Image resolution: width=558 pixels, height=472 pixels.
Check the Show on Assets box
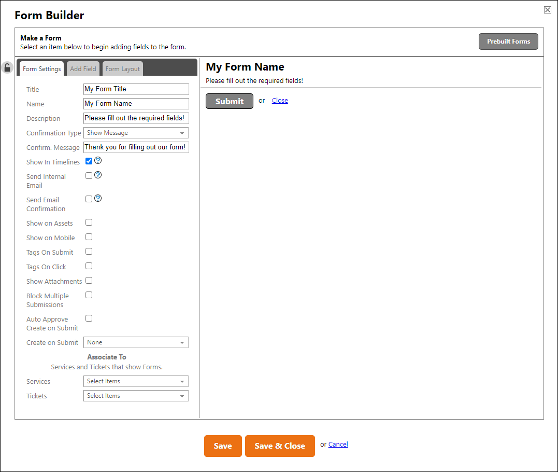89,222
